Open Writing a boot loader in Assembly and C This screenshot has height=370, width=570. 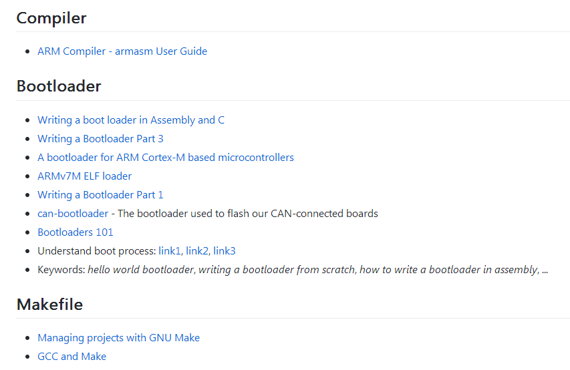tap(131, 120)
